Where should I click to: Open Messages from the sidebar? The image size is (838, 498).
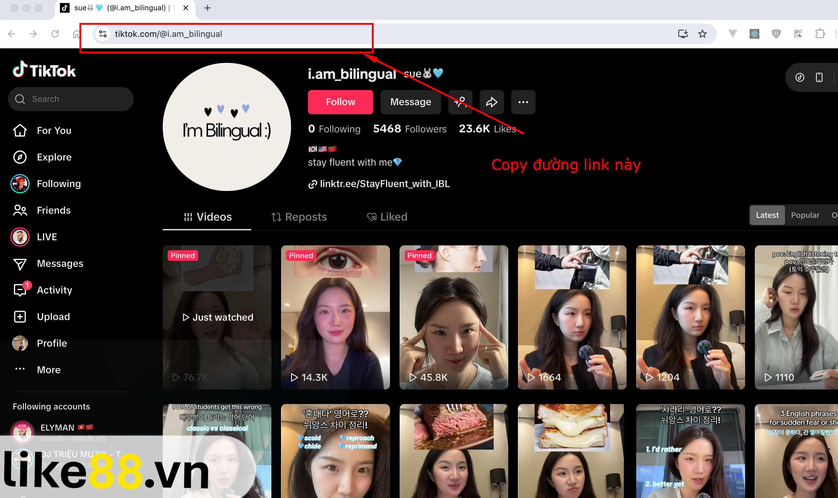pyautogui.click(x=60, y=263)
